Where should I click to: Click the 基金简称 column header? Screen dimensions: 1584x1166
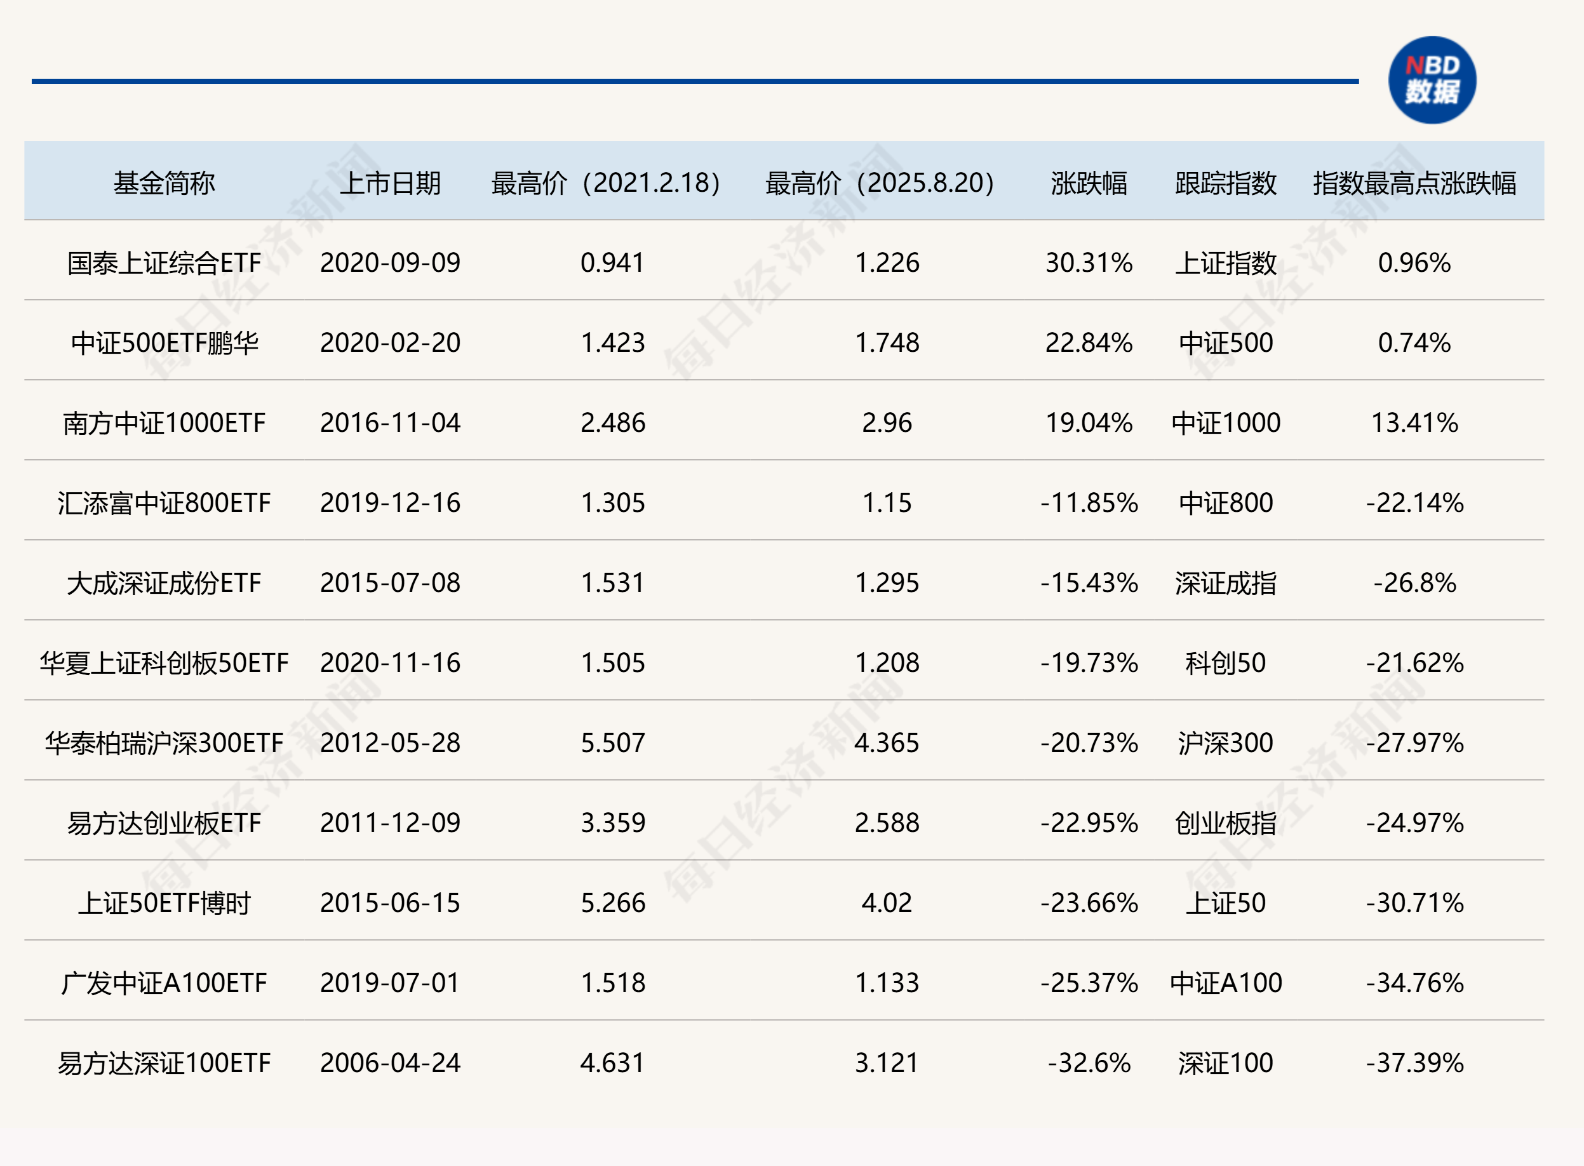(x=164, y=183)
